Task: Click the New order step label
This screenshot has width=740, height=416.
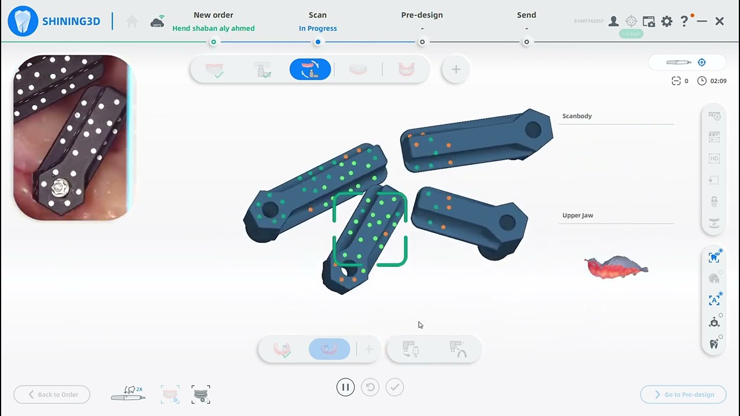Action: click(213, 15)
